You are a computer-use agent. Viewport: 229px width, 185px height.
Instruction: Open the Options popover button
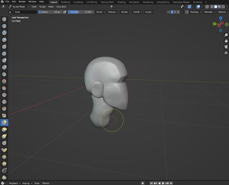tap(223, 12)
